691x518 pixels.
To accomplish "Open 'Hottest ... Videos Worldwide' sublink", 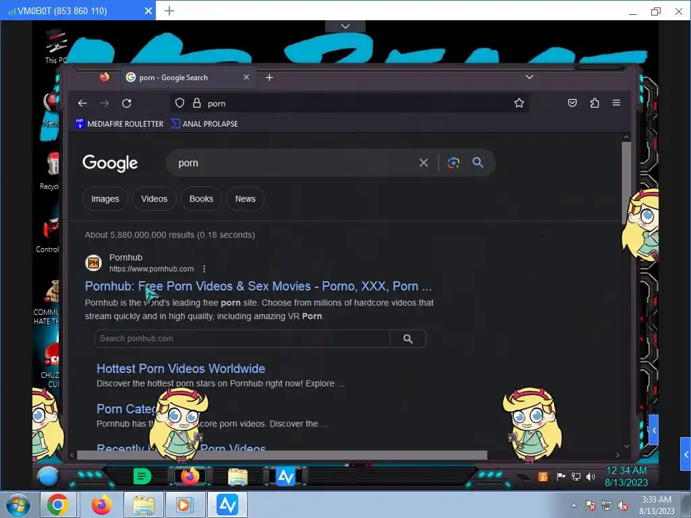I will point(181,369).
